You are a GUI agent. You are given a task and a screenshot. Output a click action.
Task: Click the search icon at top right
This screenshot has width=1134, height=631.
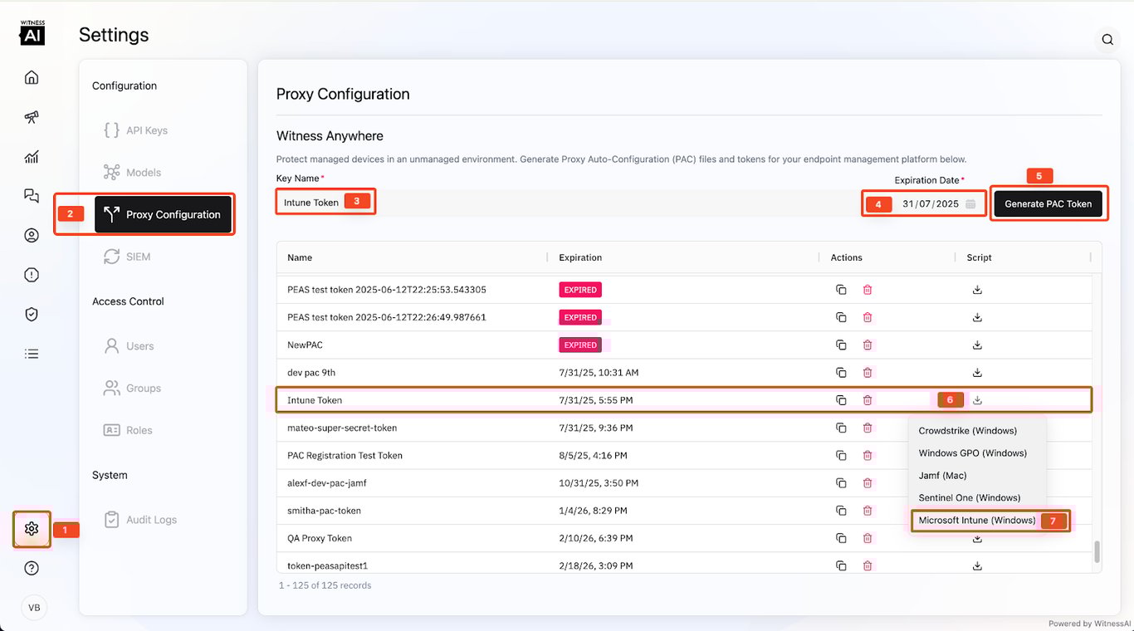[x=1107, y=39]
